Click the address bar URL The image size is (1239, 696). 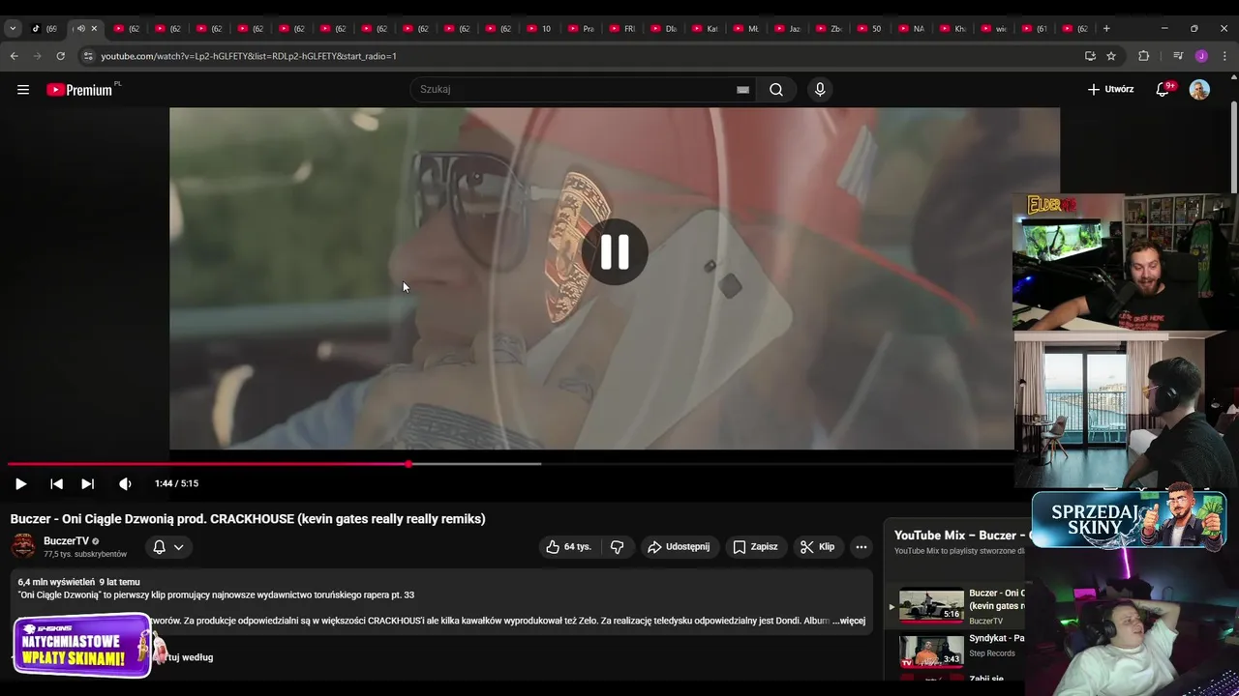[249, 56]
